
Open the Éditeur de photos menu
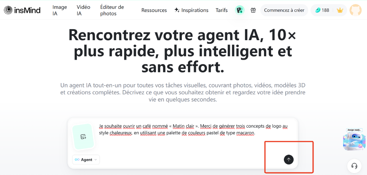pos(112,10)
